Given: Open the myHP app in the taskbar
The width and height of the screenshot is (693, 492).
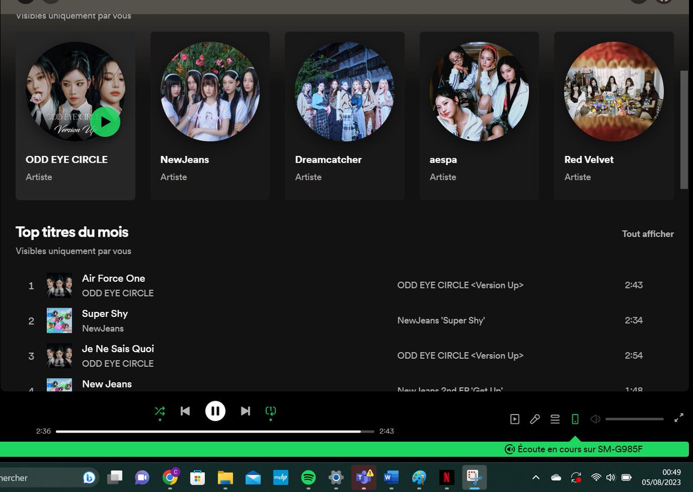Looking at the screenshot, I should pyautogui.click(x=281, y=478).
